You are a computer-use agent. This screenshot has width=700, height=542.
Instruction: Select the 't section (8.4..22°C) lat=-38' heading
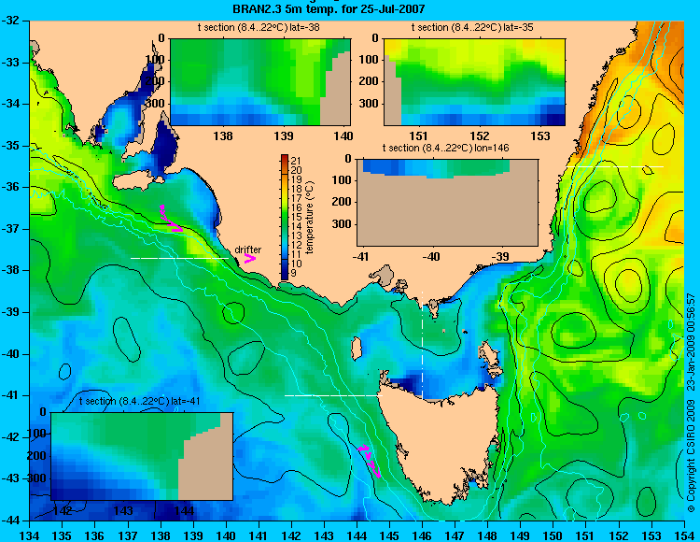pos(259,28)
